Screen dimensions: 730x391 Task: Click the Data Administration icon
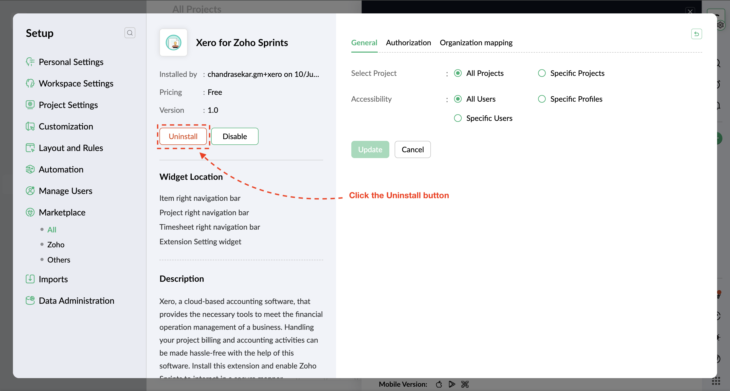pyautogui.click(x=30, y=300)
